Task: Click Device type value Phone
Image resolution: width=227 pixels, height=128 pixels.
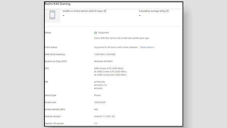Action: [x=97, y=95]
